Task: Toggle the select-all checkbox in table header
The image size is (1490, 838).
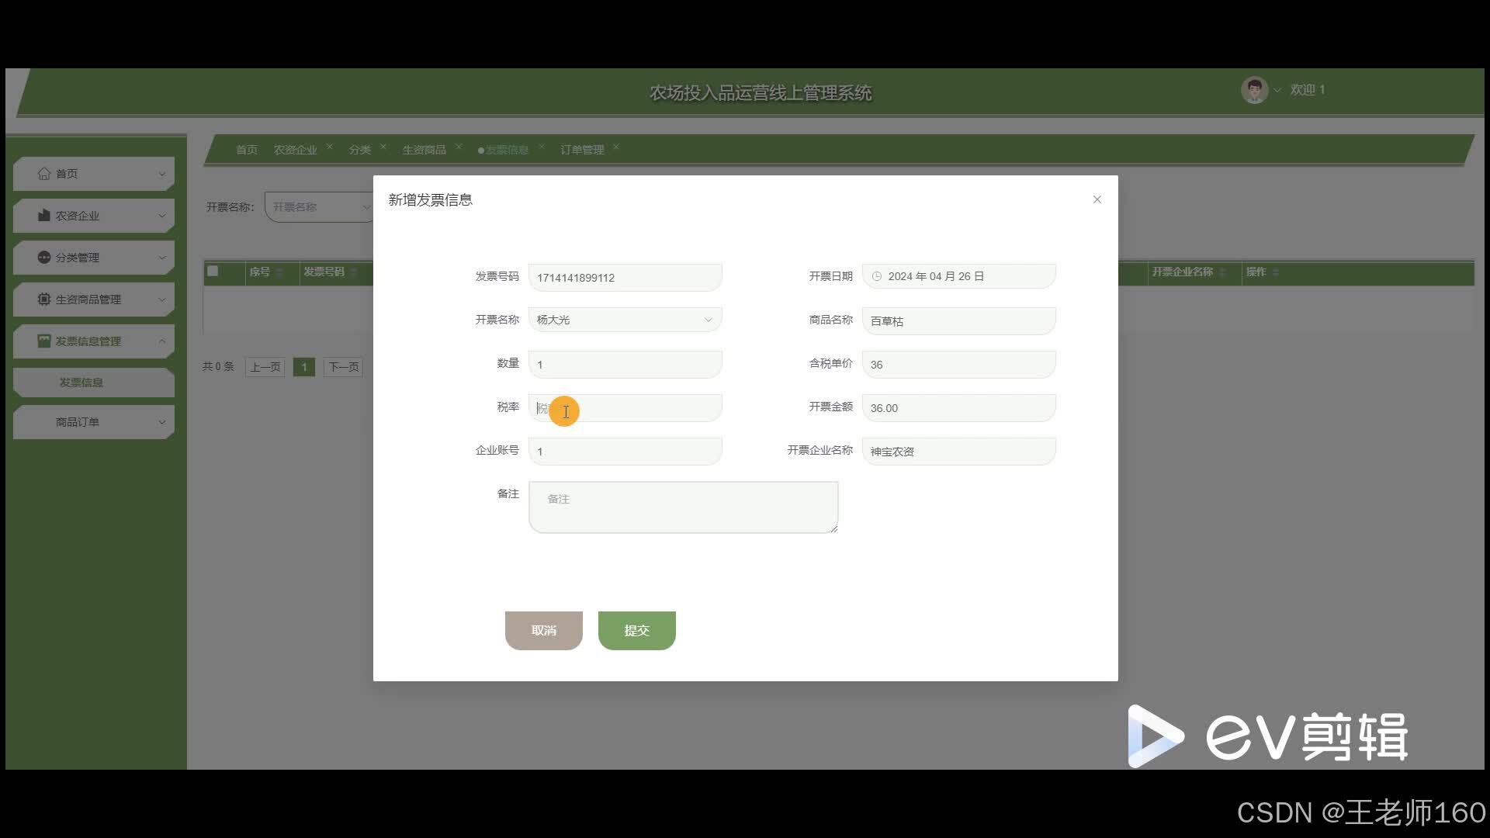Action: pos(213,272)
